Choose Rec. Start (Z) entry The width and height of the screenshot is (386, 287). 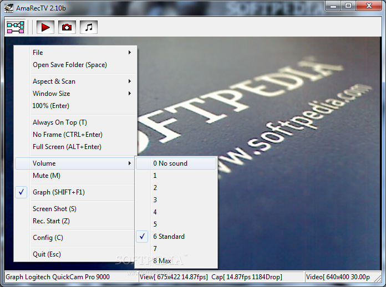(x=75, y=221)
